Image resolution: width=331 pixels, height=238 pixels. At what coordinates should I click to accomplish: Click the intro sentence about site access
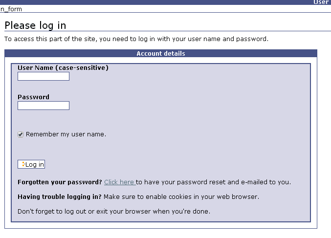pos(136,39)
